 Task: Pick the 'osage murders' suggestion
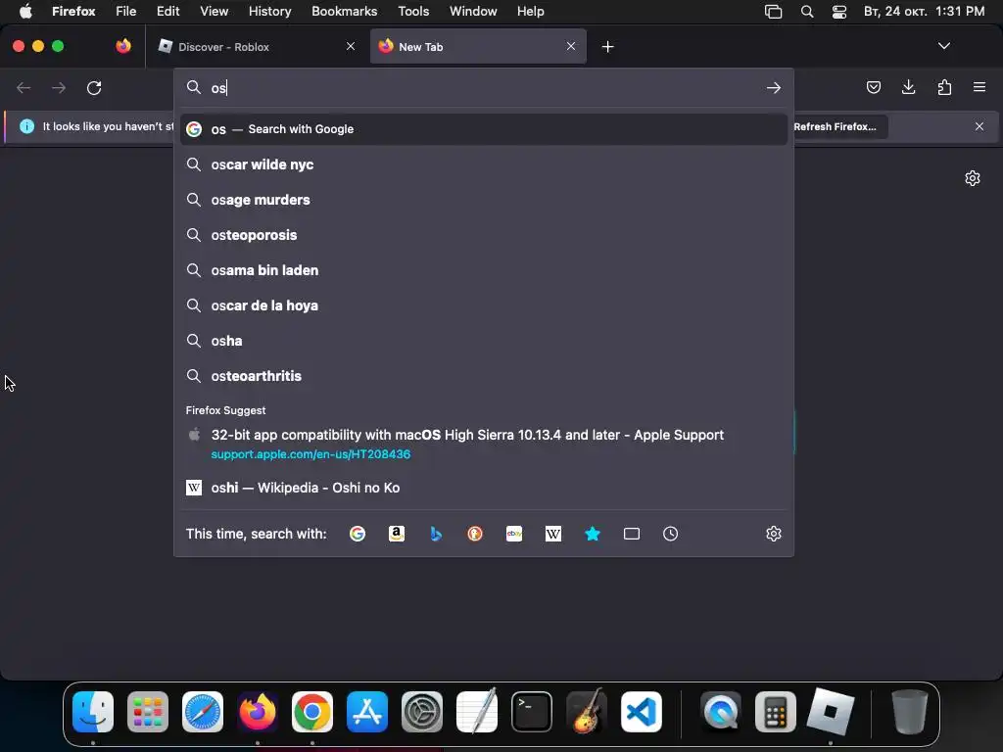[x=484, y=200]
